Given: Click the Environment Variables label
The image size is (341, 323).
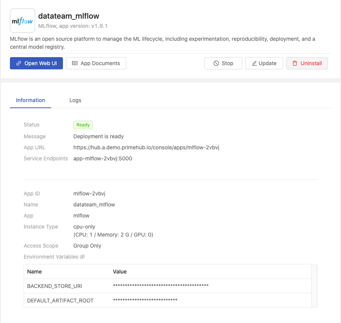Looking at the screenshot, I should [x=51, y=257].
